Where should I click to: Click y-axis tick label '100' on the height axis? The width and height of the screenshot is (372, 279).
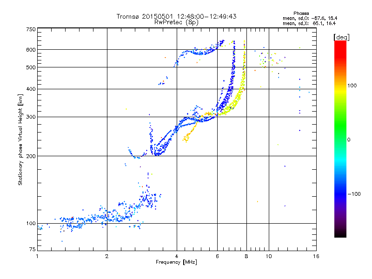click(31, 223)
